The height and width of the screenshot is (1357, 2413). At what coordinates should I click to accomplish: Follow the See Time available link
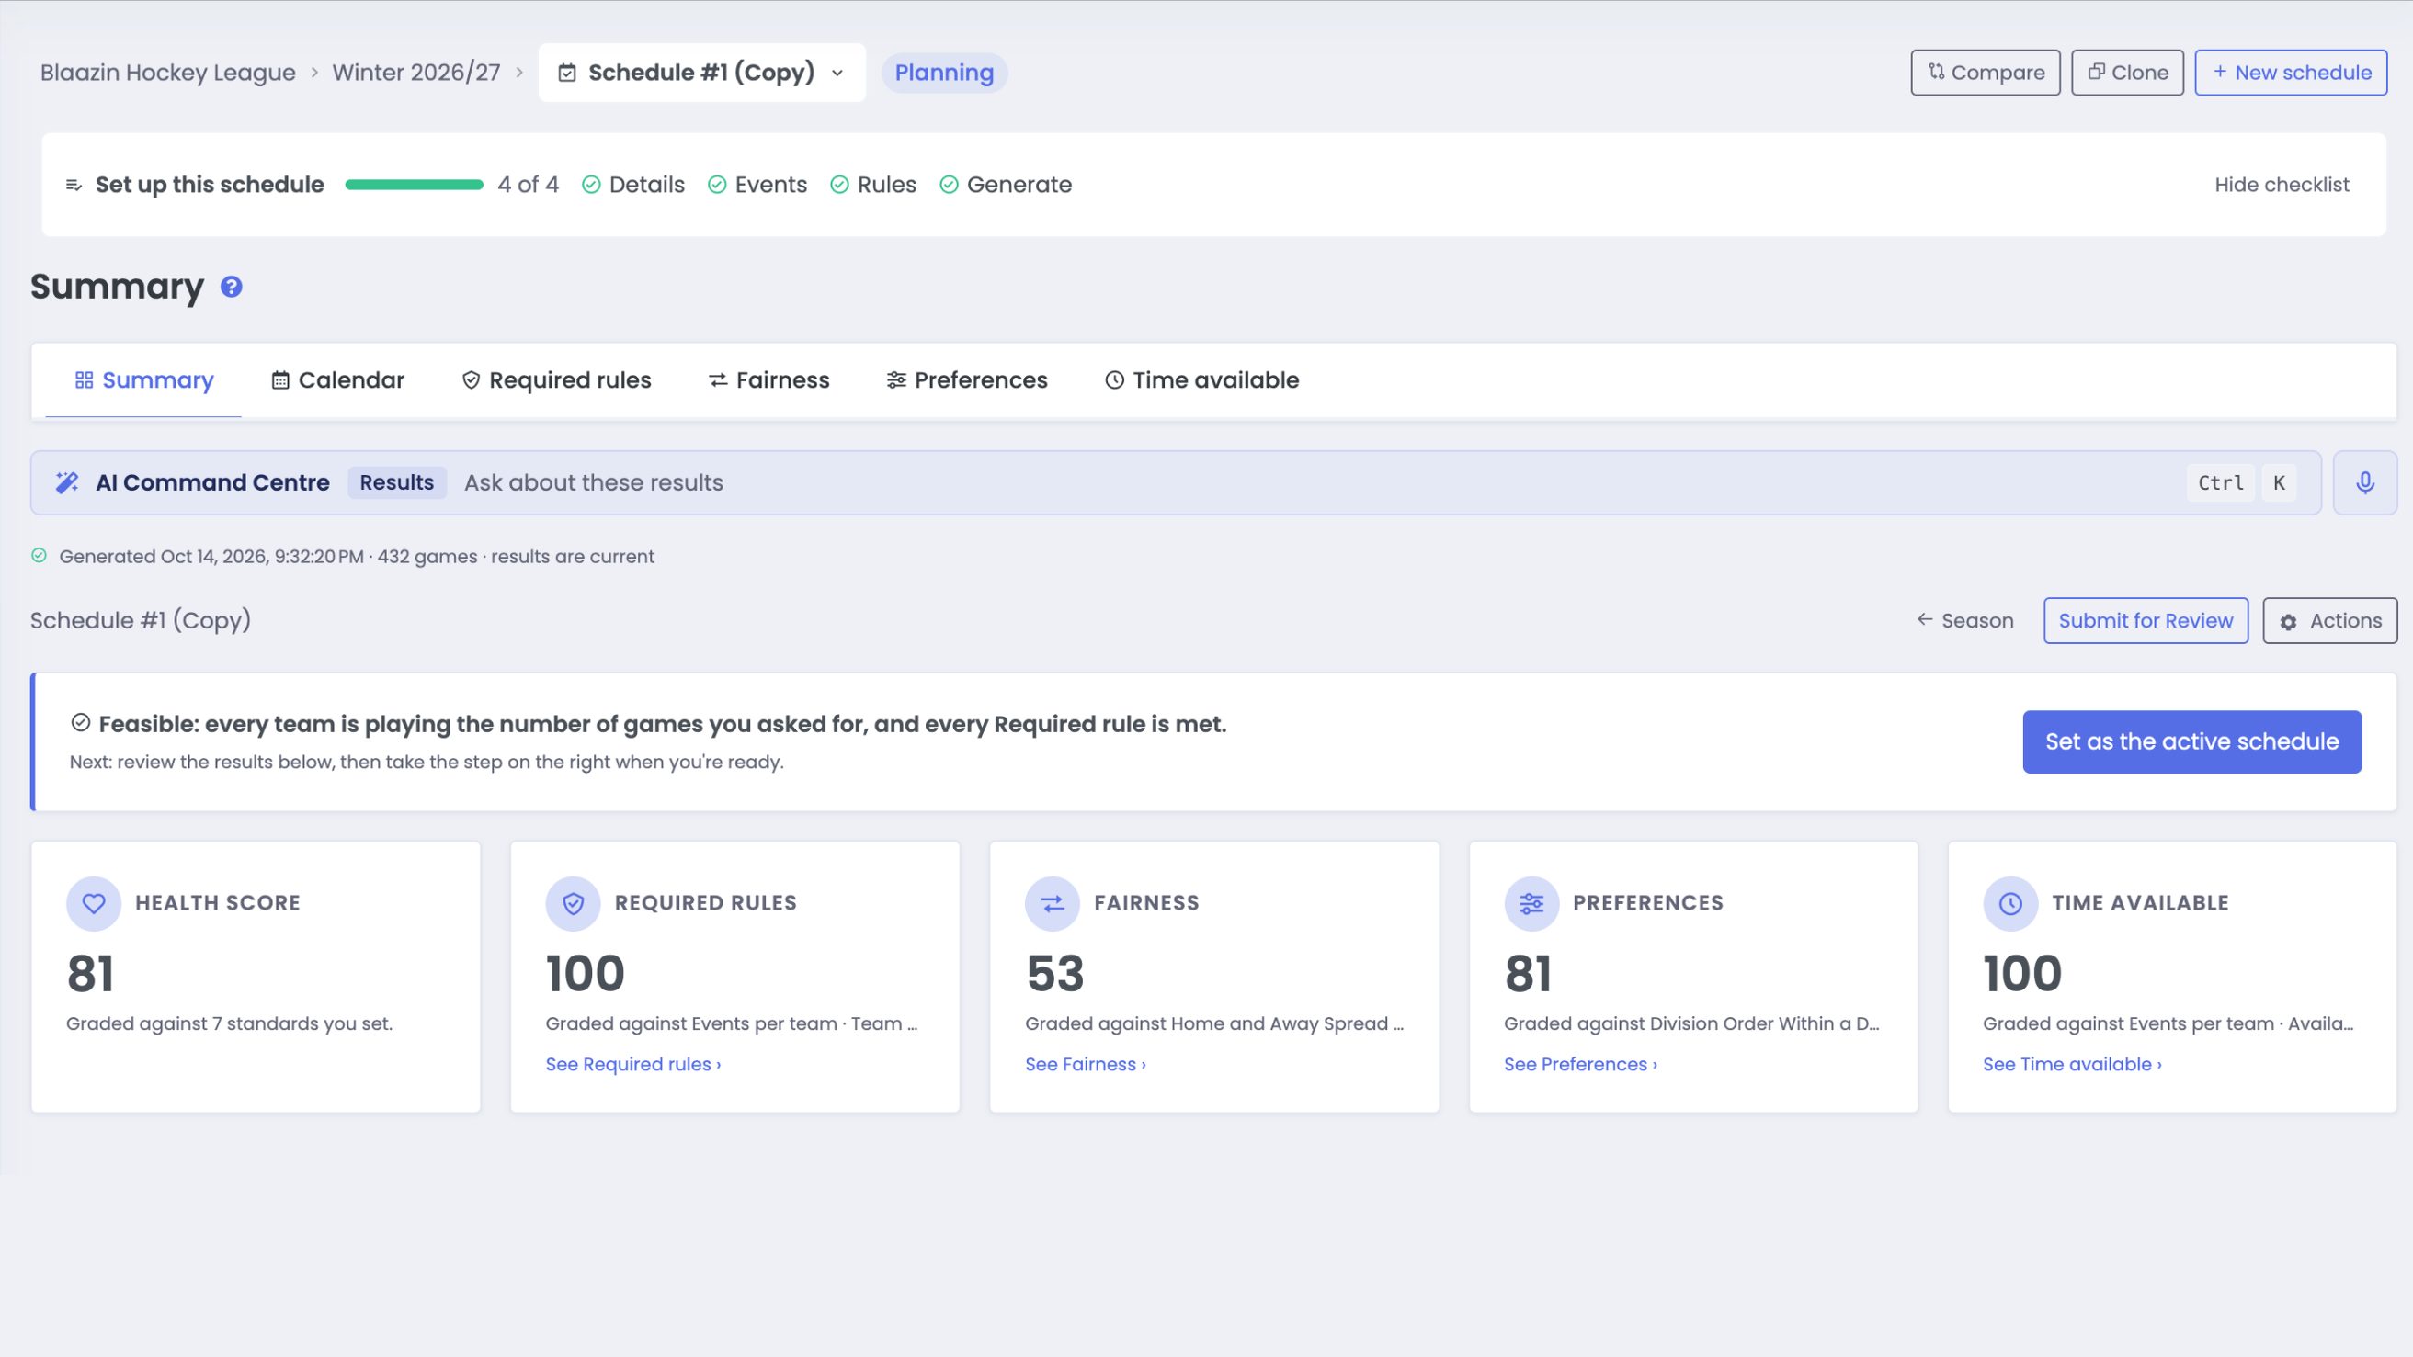pyautogui.click(x=2072, y=1064)
